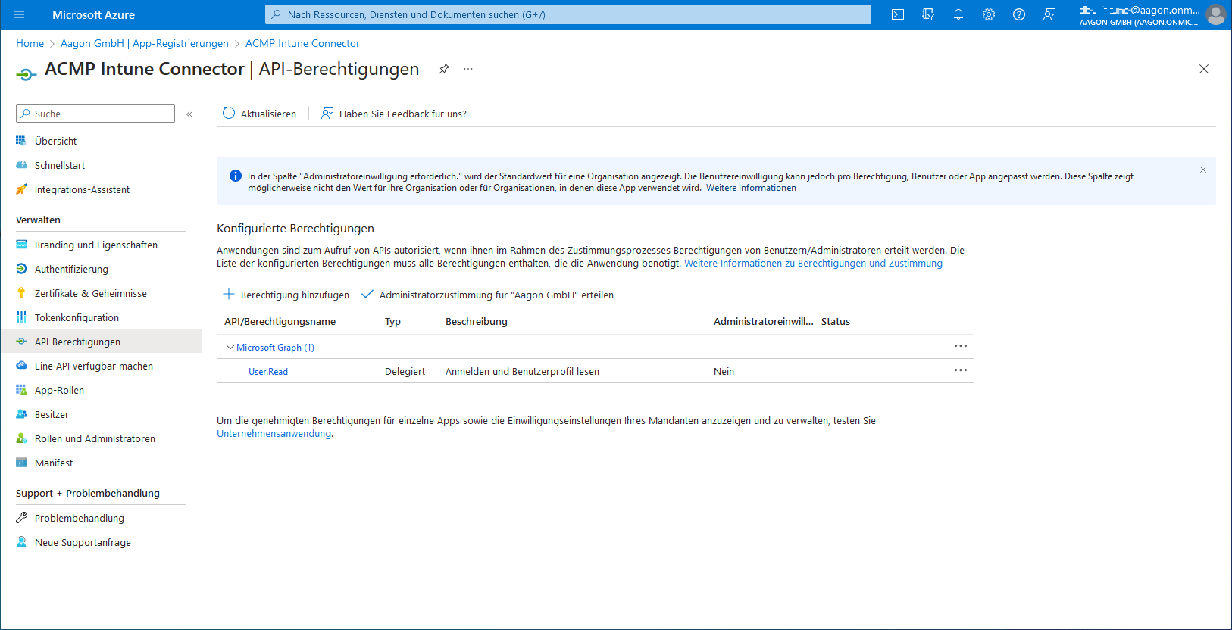Click the information icon in the blue banner

pos(236,176)
